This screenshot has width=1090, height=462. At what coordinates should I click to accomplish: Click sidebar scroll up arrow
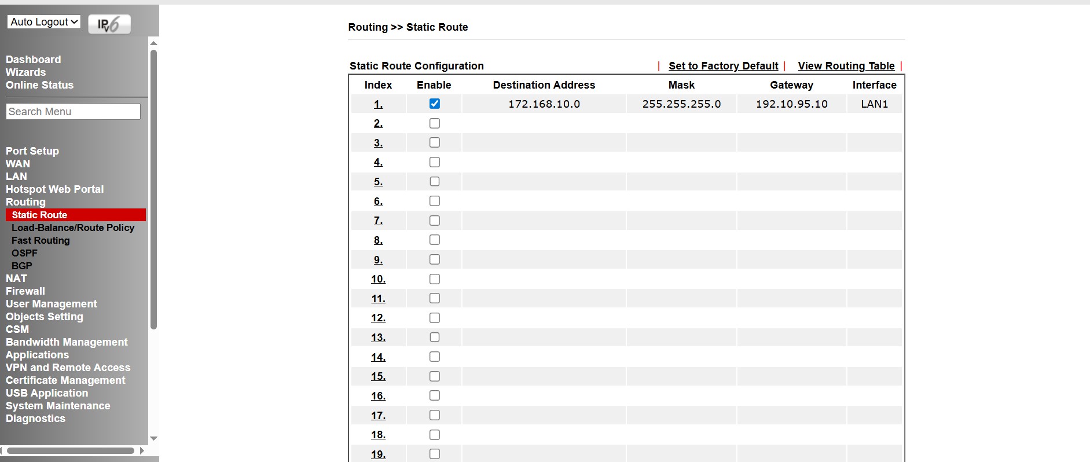(153, 43)
